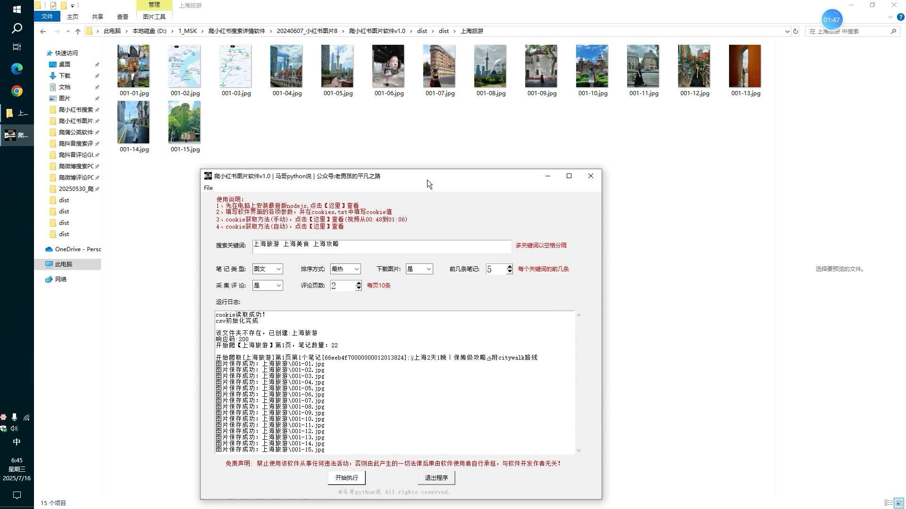
Task: Open the Downloads (下载) quick access item
Action: coord(65,75)
